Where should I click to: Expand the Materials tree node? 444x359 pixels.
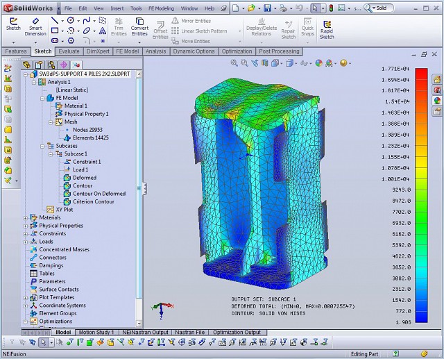(26, 218)
